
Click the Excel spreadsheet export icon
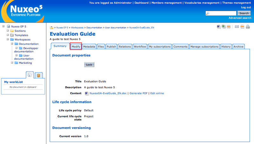point(224,27)
